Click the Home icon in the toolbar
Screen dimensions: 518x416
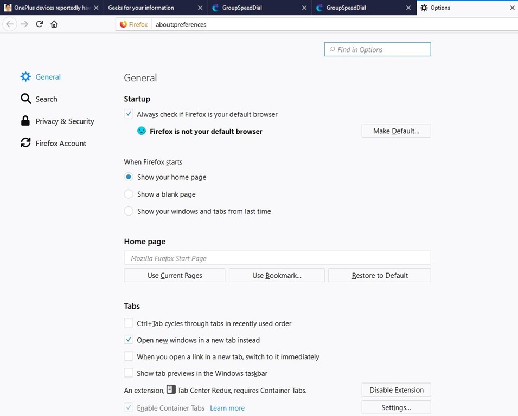[54, 24]
